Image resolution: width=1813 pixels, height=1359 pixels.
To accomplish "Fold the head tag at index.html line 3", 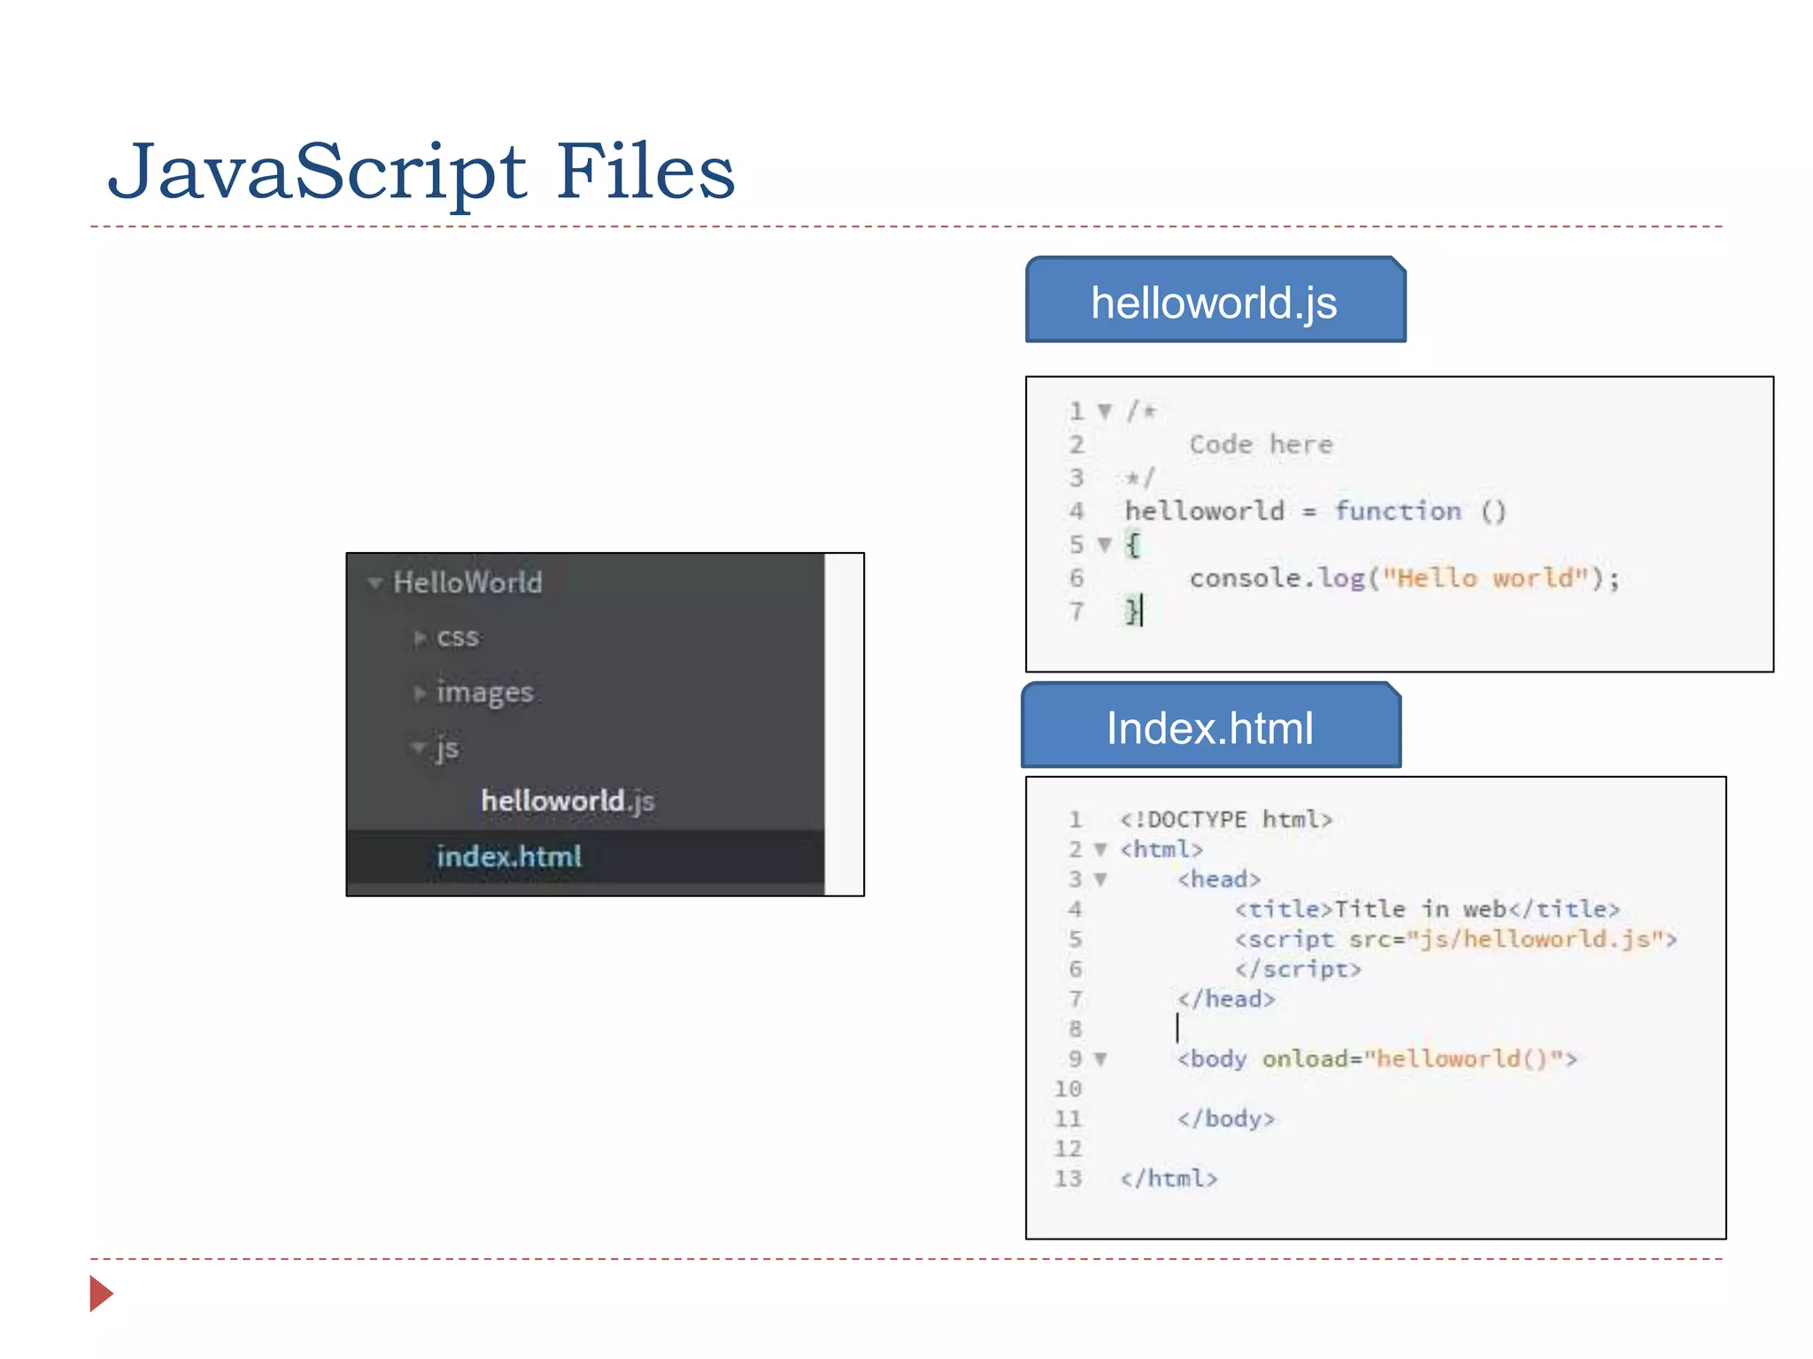I will point(1100,879).
